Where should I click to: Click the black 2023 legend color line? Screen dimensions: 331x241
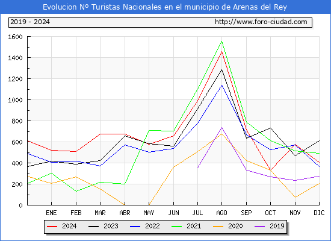(93, 227)
